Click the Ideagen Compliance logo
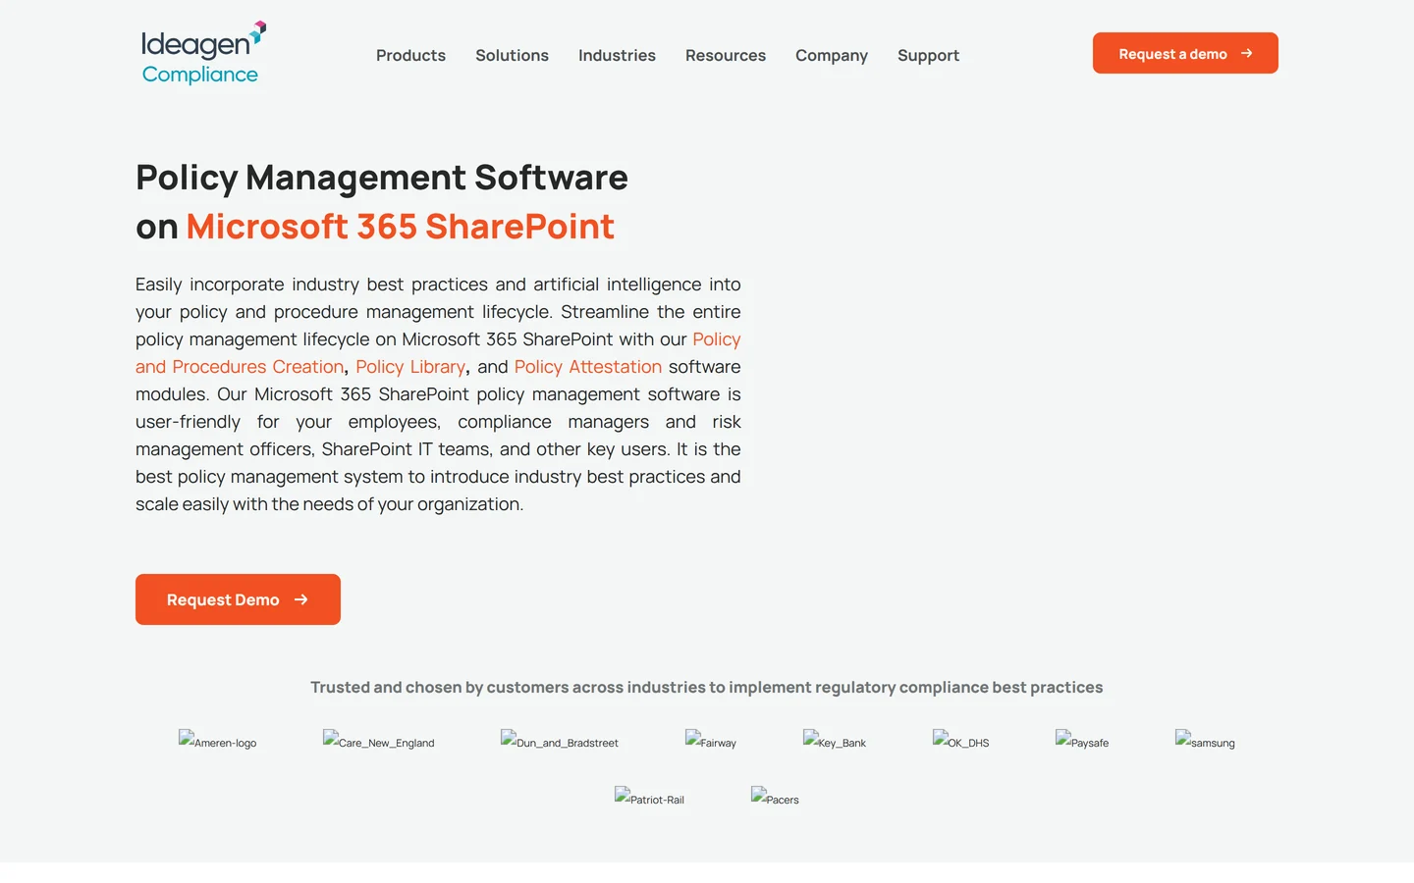The image size is (1414, 883). click(203, 53)
